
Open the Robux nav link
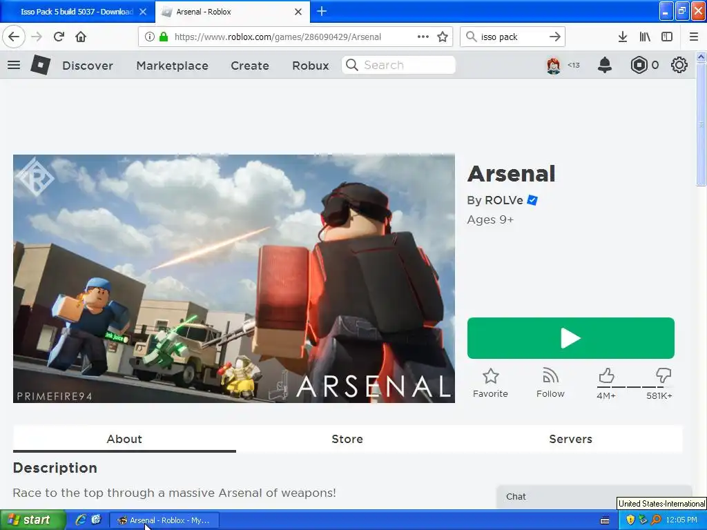tap(310, 66)
